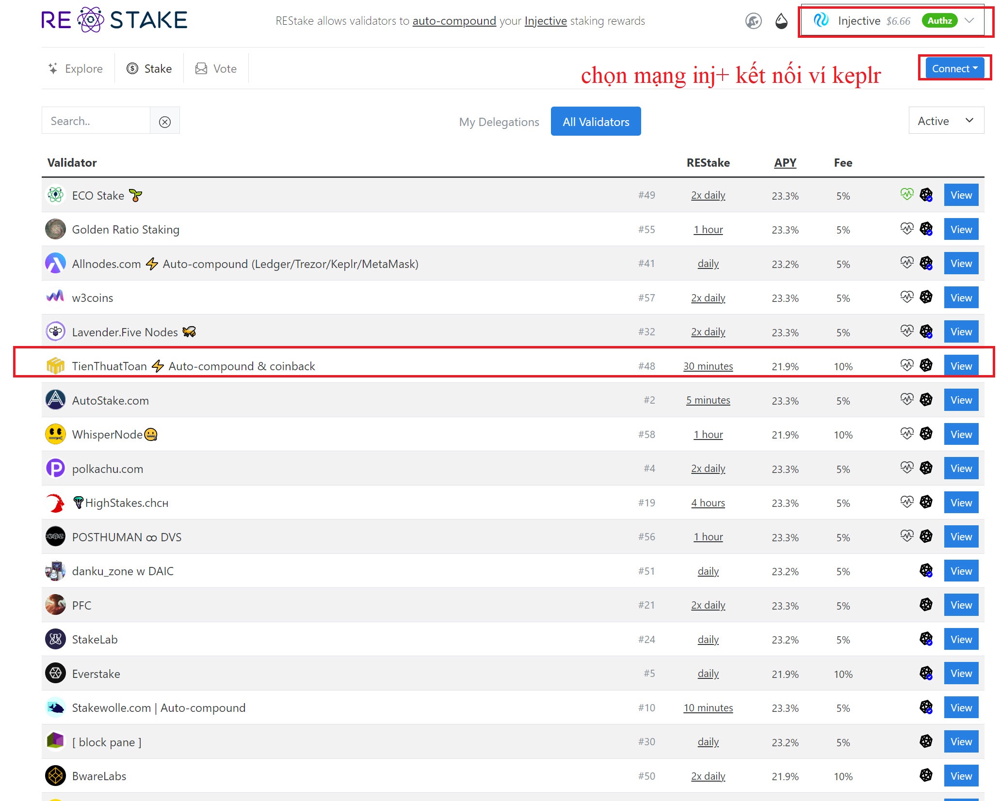Sort validators by the APY column header
Viewport: 1001px width, 801px height.
click(785, 163)
